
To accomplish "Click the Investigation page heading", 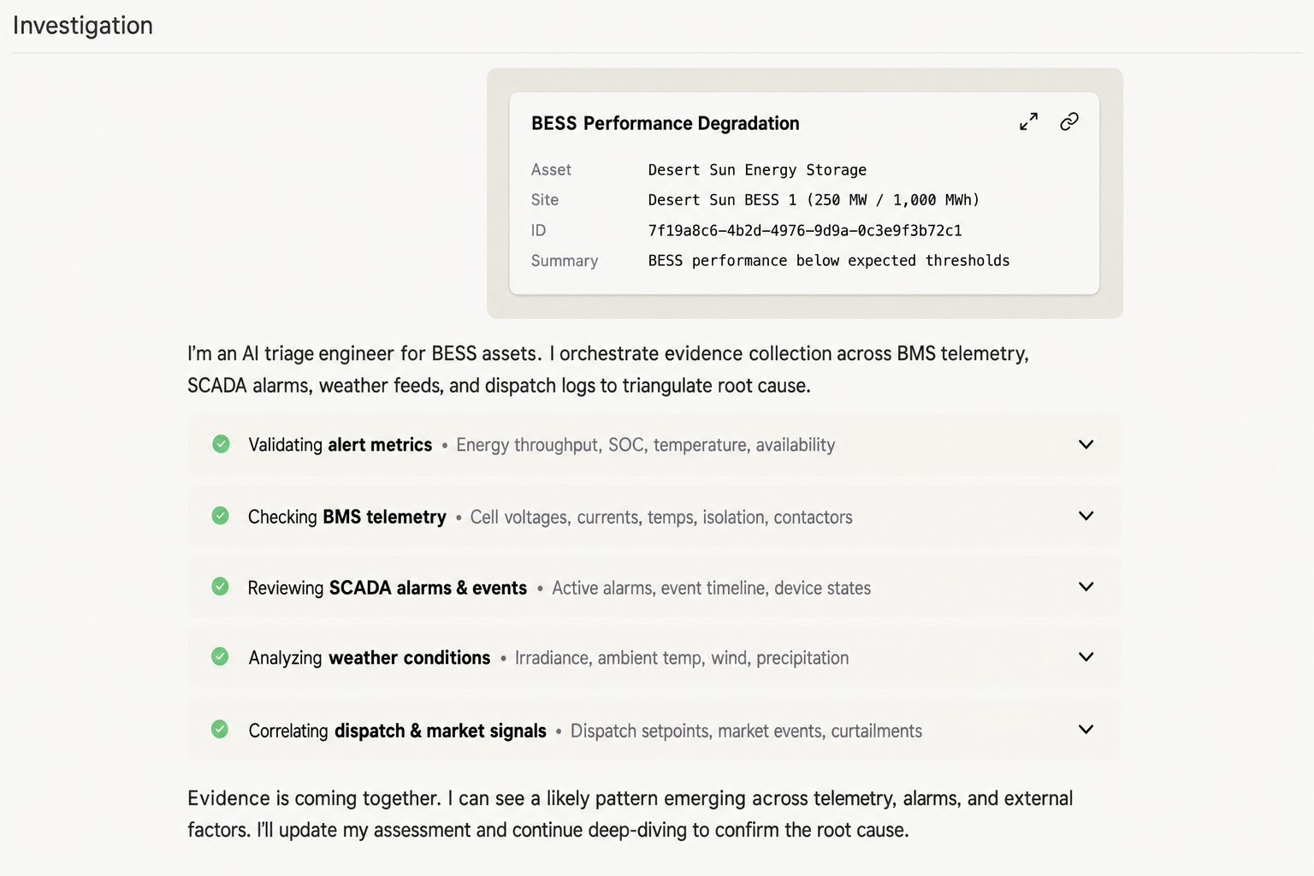I will pyautogui.click(x=83, y=26).
